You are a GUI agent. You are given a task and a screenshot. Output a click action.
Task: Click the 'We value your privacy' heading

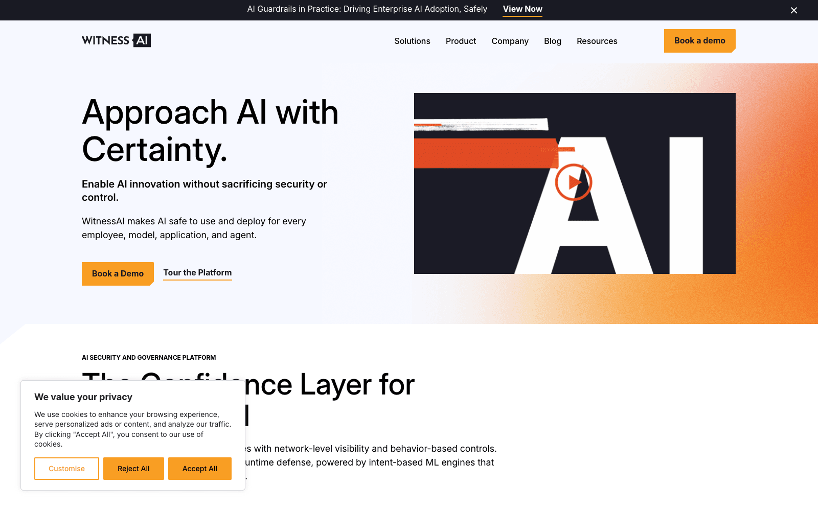click(83, 397)
